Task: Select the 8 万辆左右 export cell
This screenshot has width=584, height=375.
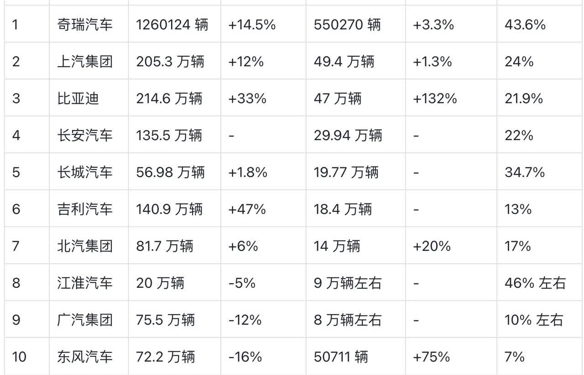Action: click(348, 320)
